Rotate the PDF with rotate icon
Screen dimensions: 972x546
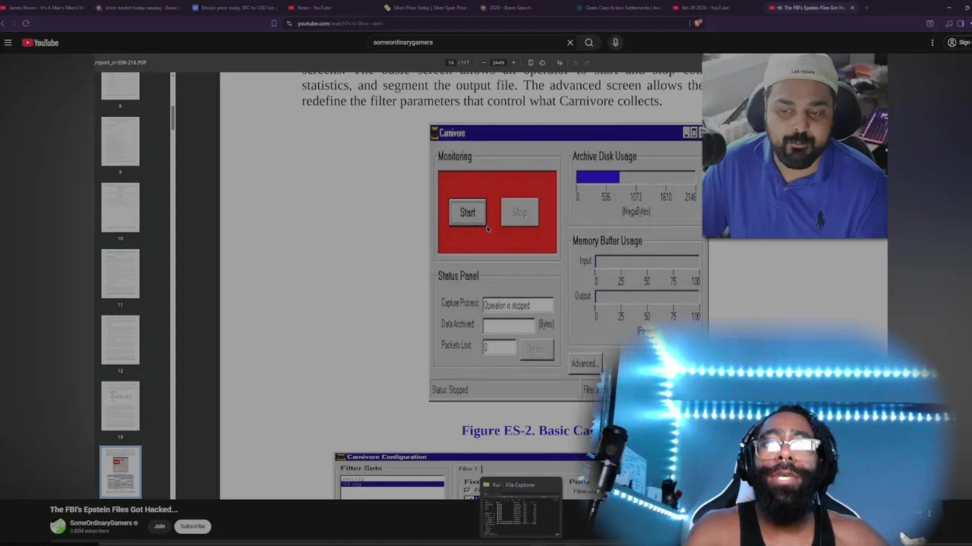[541, 62]
